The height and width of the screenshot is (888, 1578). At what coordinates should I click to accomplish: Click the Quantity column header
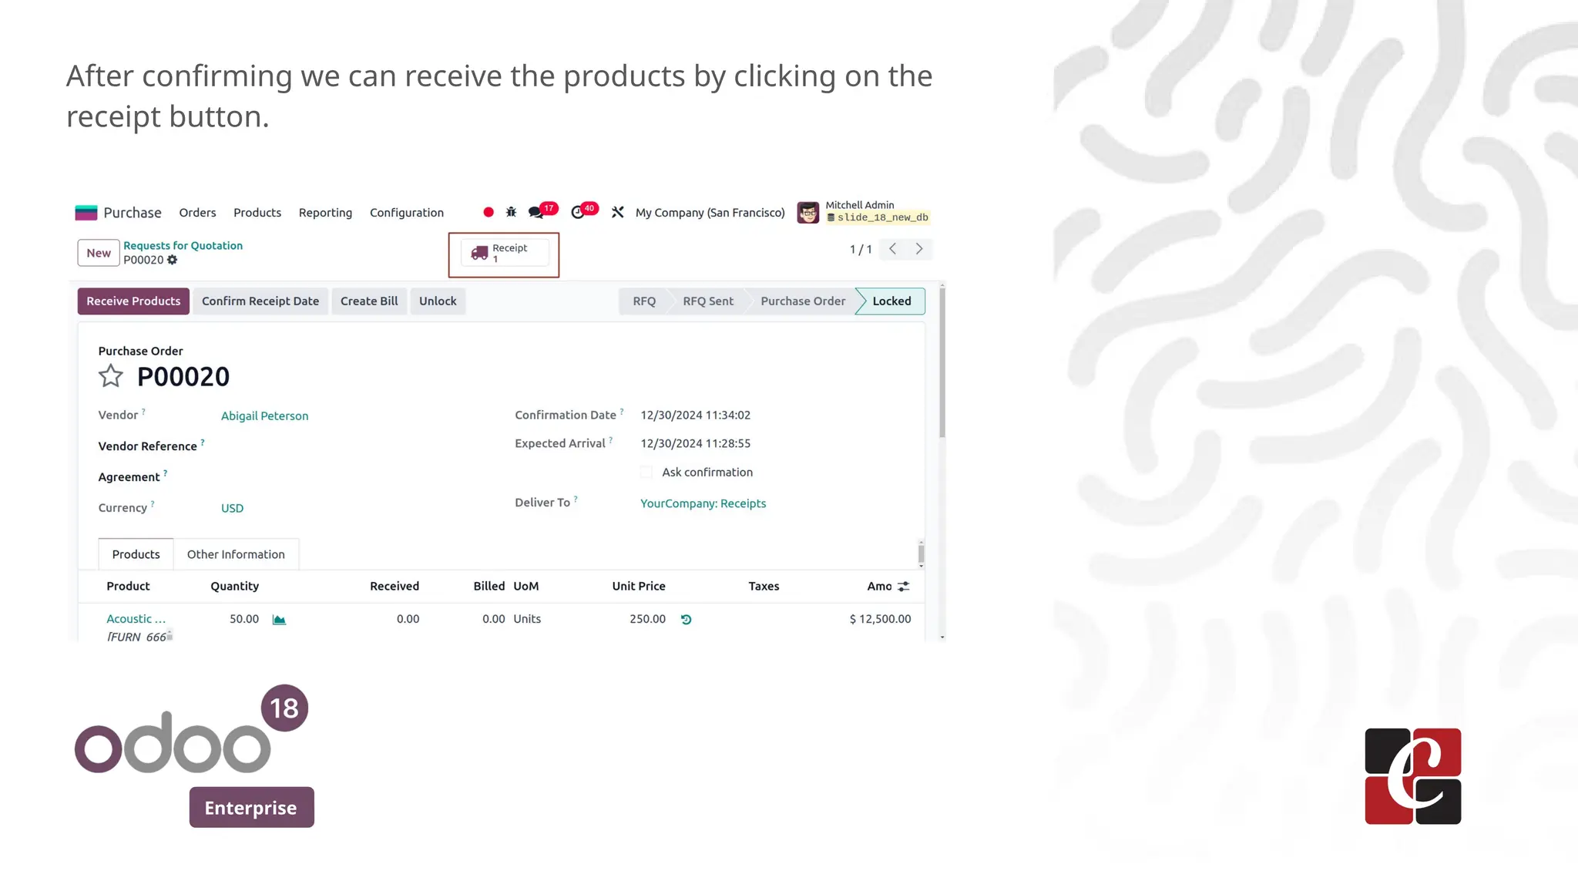point(234,587)
